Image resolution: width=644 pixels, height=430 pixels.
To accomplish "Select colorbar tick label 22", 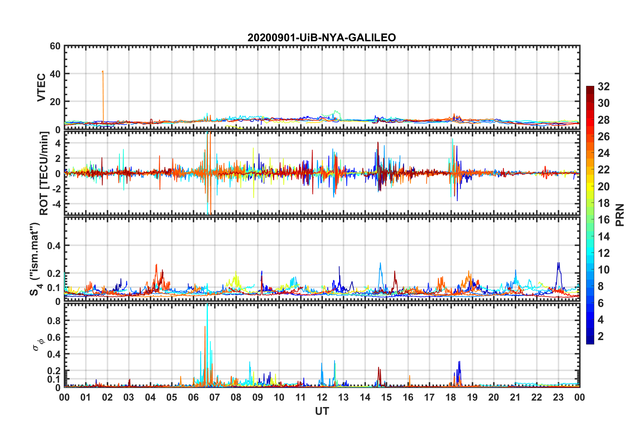I will (x=604, y=170).
